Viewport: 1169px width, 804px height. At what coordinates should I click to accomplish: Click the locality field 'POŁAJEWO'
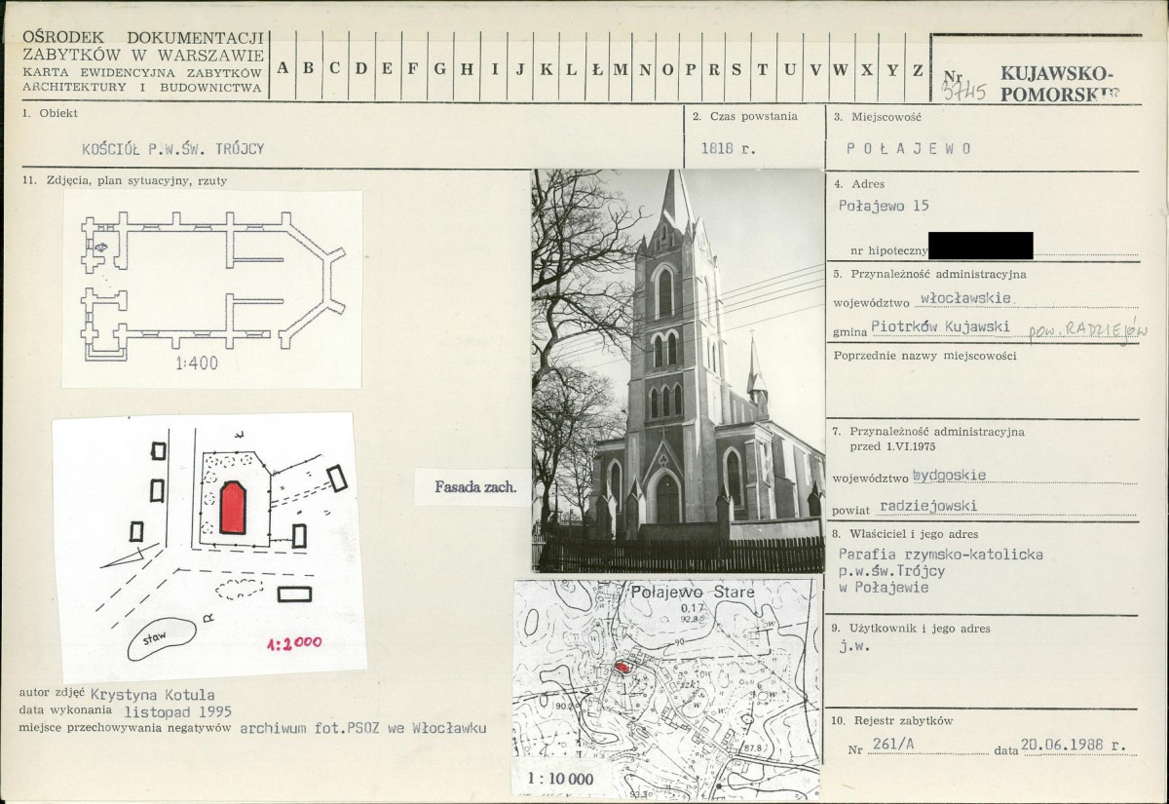[x=908, y=149]
